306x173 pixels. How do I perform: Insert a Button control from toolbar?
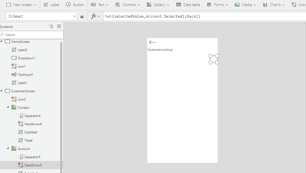75,5
